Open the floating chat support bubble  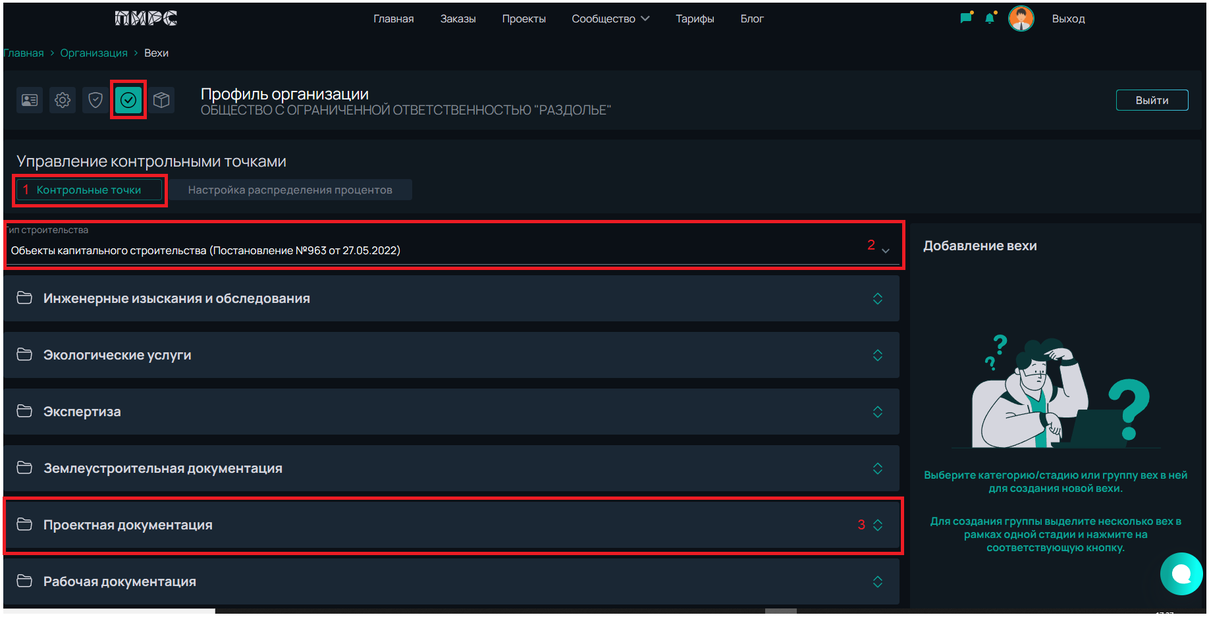1181,574
